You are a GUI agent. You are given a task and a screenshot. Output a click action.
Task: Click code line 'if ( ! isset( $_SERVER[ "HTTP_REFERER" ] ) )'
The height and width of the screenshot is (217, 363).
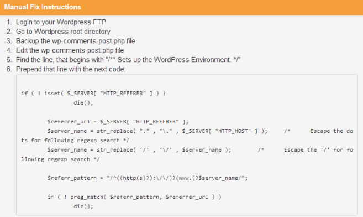tap(93, 93)
